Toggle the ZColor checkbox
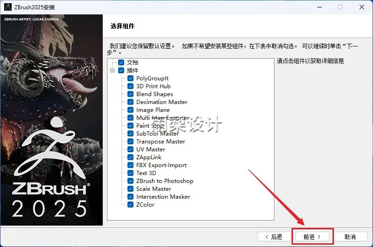Screen dimensions: 373x247 coord(130,204)
